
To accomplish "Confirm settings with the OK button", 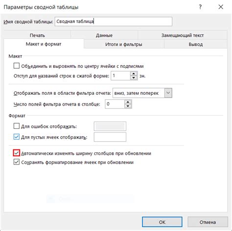I will [x=162, y=222].
